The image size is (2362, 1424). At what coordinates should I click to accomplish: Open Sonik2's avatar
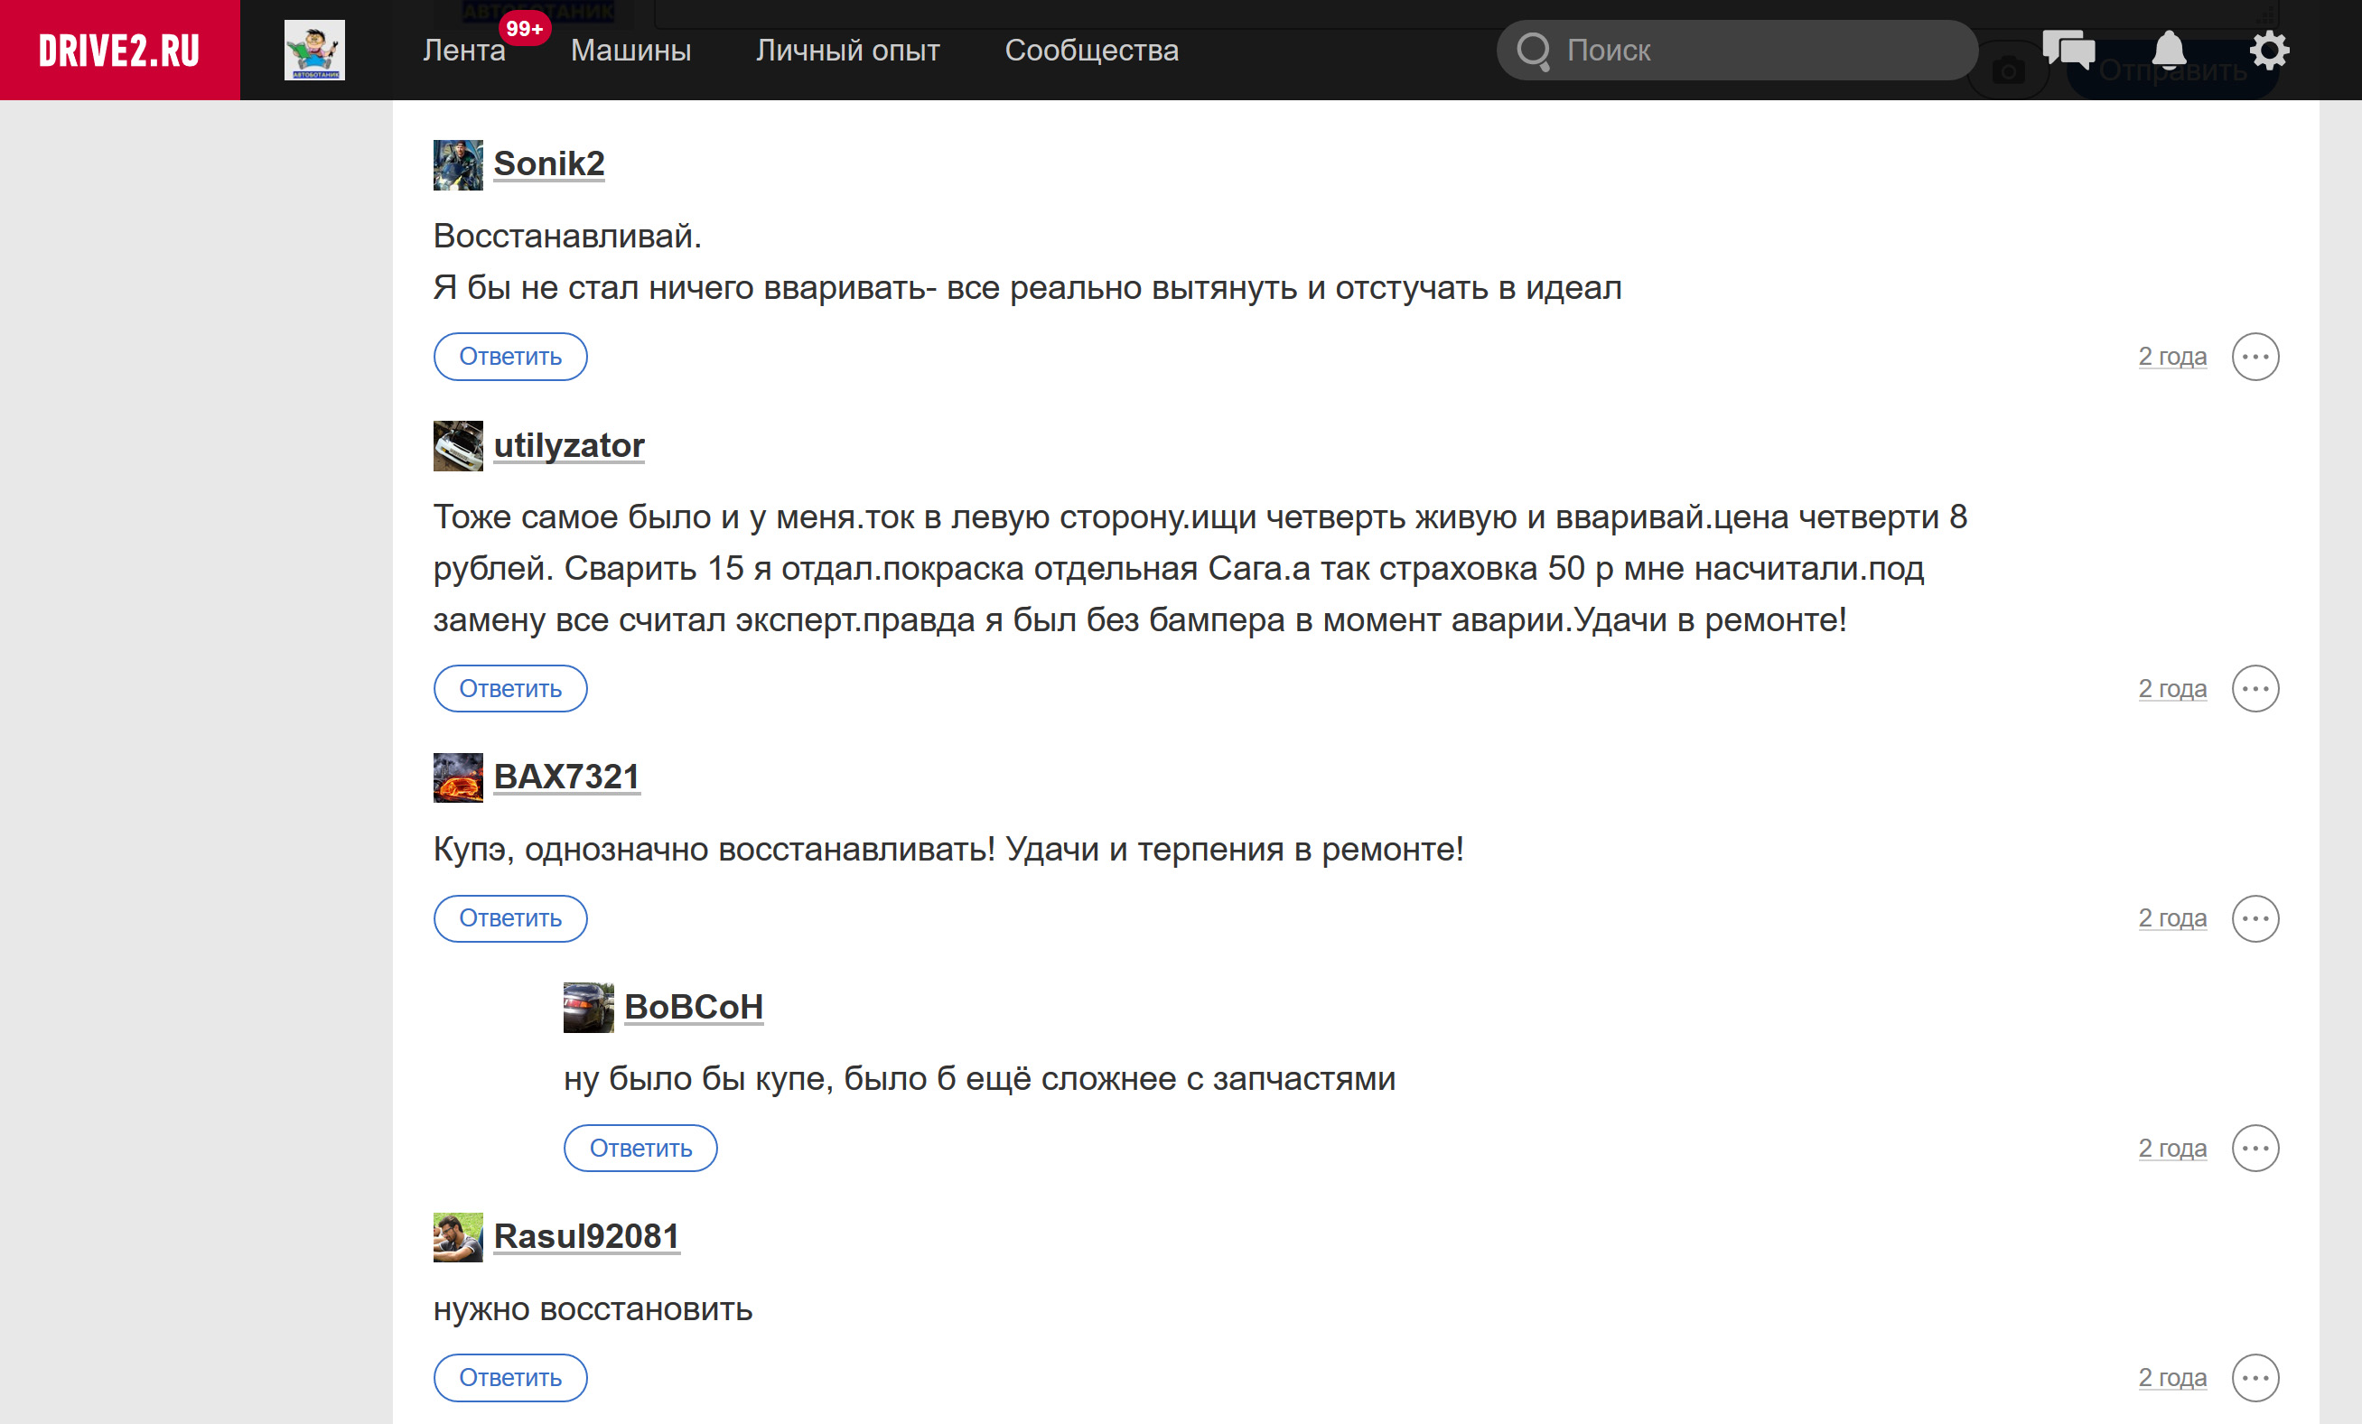(x=458, y=165)
